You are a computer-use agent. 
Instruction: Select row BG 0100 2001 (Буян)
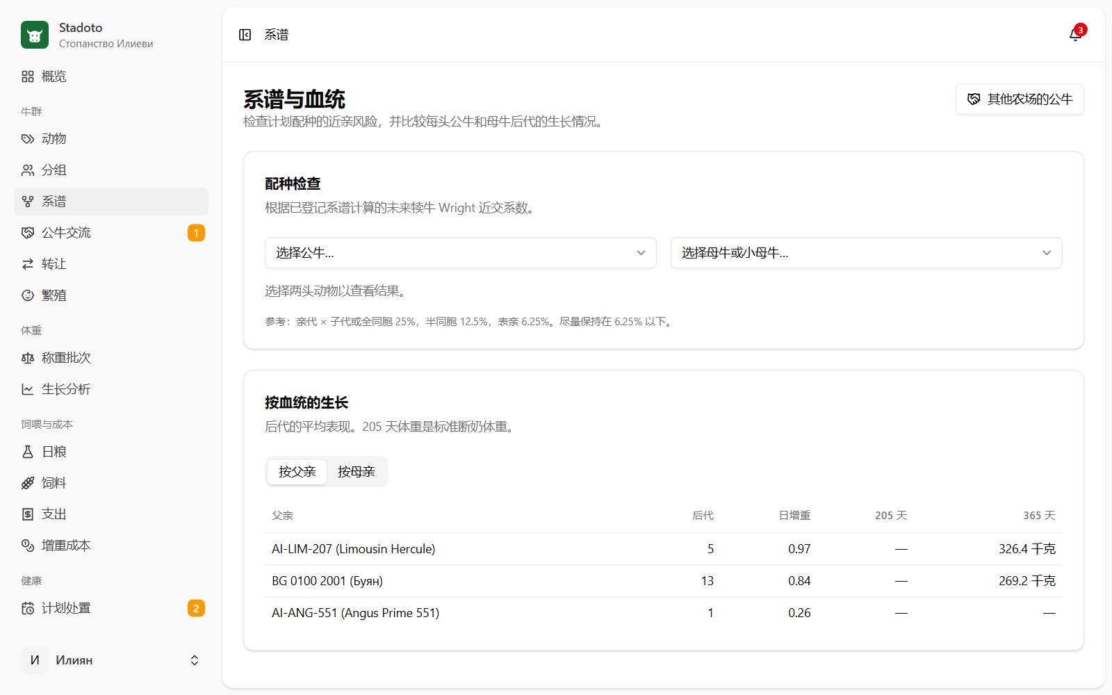pos(664,581)
